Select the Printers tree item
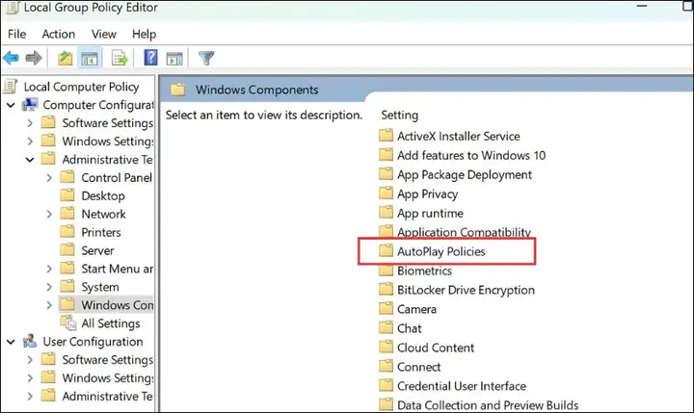The image size is (694, 413). [x=101, y=232]
